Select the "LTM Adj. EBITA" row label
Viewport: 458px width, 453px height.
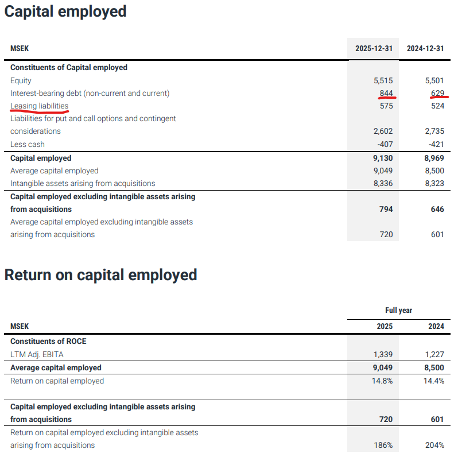coord(37,354)
